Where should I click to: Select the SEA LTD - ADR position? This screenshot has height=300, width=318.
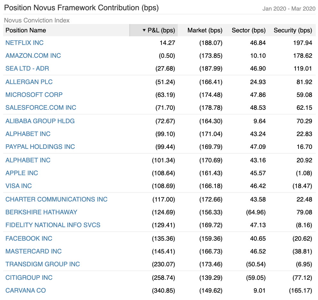tap(27, 68)
